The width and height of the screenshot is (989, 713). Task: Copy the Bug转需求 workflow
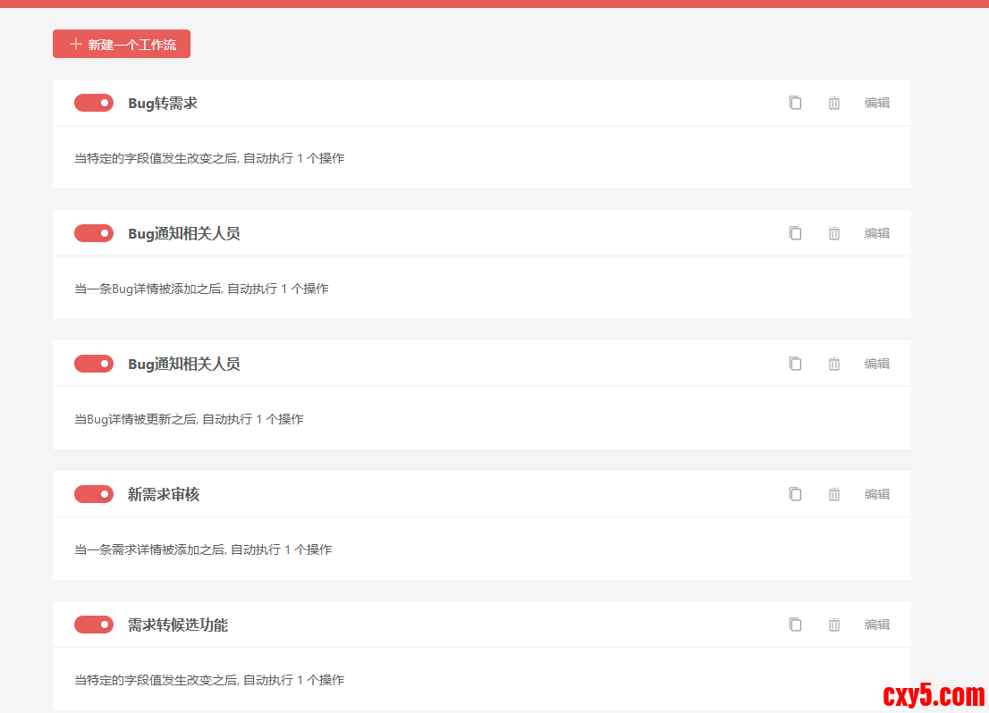[795, 103]
